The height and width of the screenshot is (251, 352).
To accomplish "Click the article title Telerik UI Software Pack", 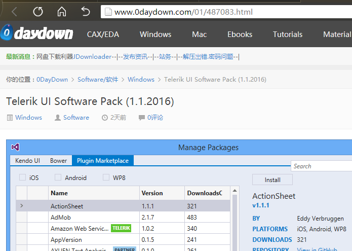I will [90, 101].
